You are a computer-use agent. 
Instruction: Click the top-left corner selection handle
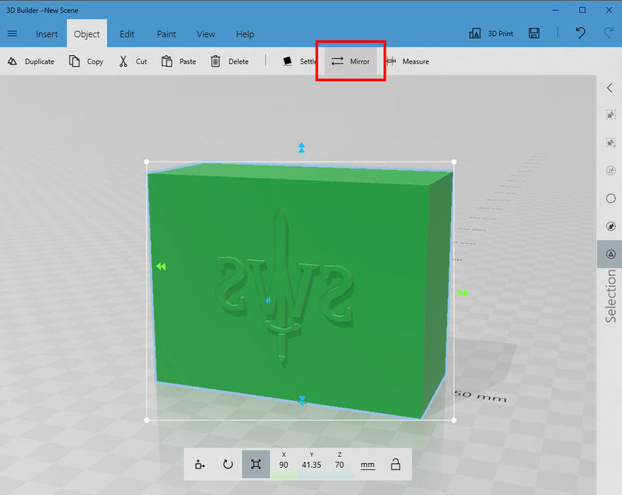(147, 162)
